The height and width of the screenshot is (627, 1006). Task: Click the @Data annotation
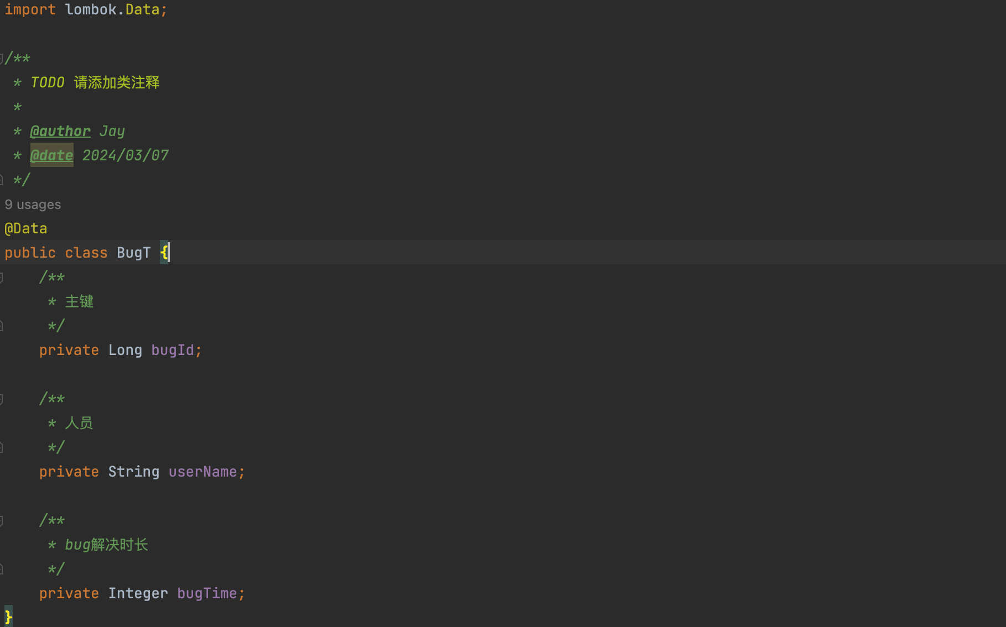pyautogui.click(x=26, y=228)
